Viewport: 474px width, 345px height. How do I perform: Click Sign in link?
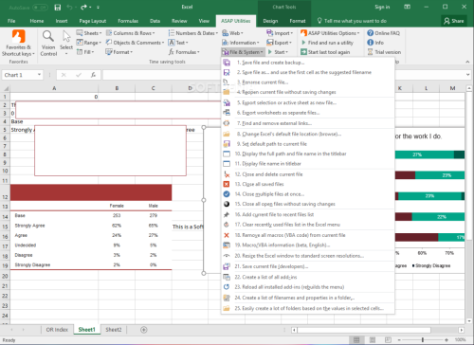click(382, 7)
